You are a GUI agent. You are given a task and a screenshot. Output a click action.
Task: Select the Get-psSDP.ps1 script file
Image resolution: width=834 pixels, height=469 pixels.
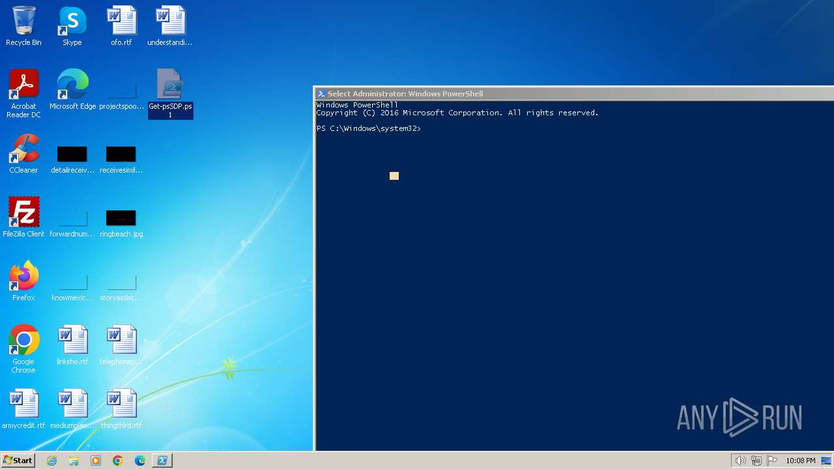[x=170, y=94]
